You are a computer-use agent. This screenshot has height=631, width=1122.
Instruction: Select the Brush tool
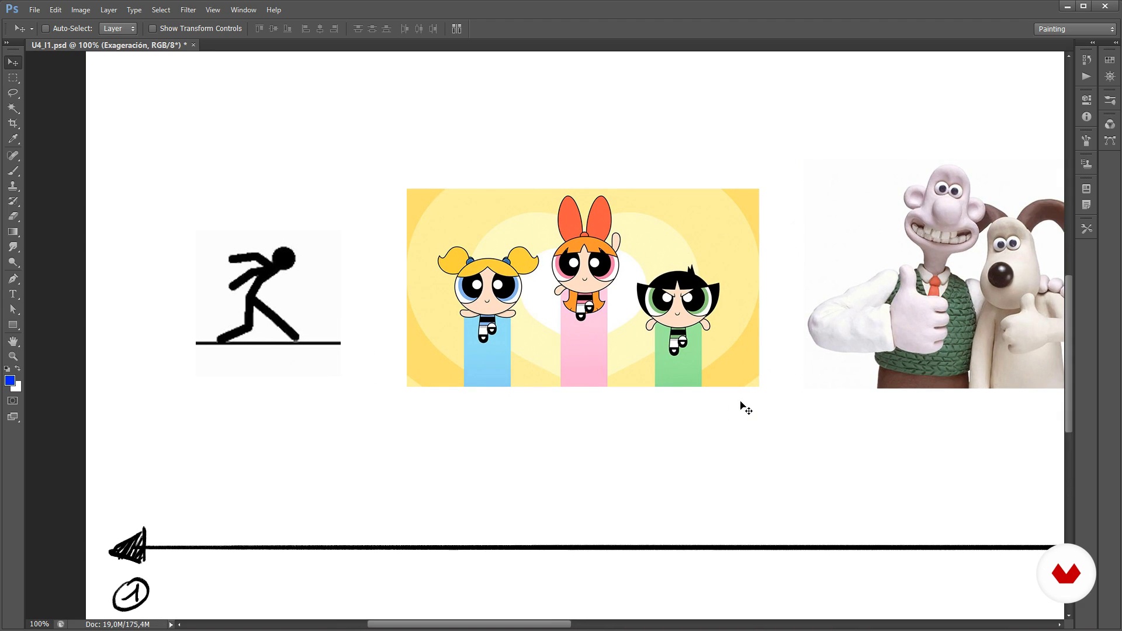[13, 171]
